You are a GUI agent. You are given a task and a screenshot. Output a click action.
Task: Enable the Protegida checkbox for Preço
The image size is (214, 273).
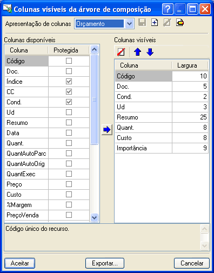(69, 184)
